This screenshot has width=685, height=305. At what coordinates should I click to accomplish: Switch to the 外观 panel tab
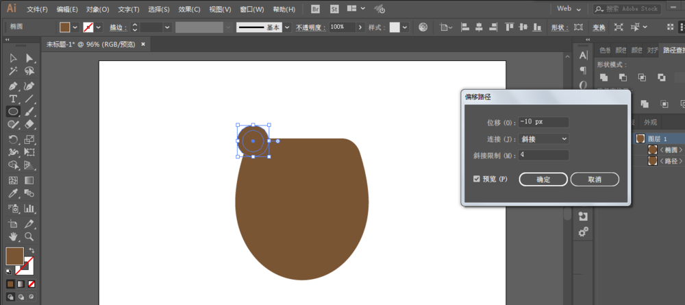[x=650, y=123]
